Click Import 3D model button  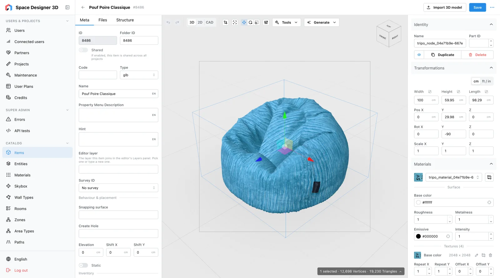445,7
